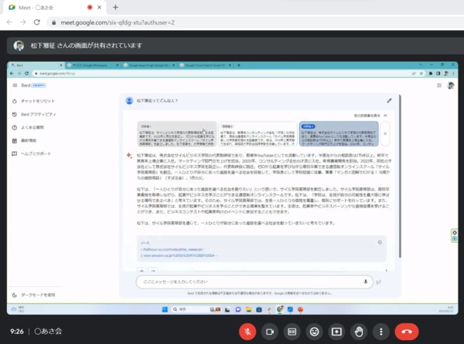Open a new browser tab
This screenshot has height=344, width=464.
(x=115, y=7)
